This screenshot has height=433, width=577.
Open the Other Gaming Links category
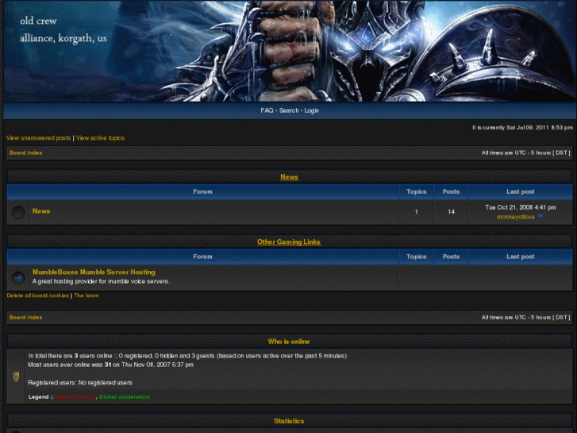point(289,242)
